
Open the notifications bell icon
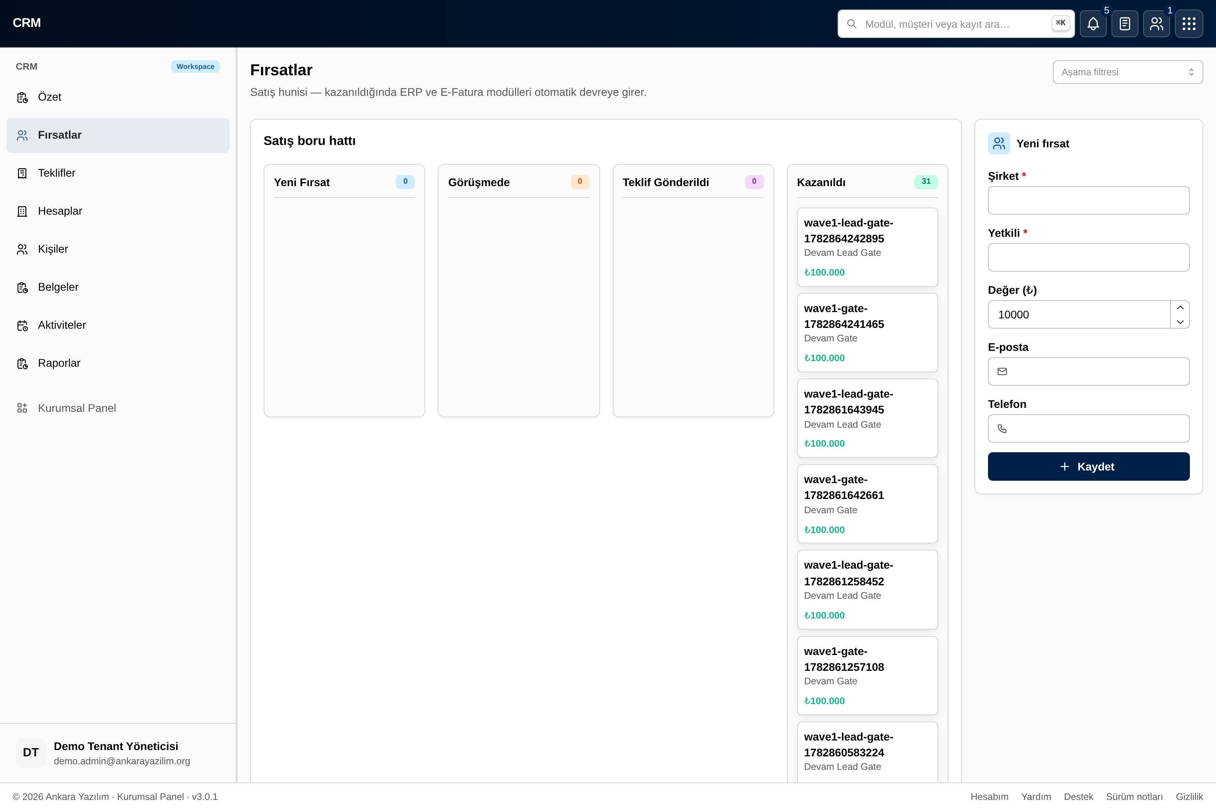1093,24
